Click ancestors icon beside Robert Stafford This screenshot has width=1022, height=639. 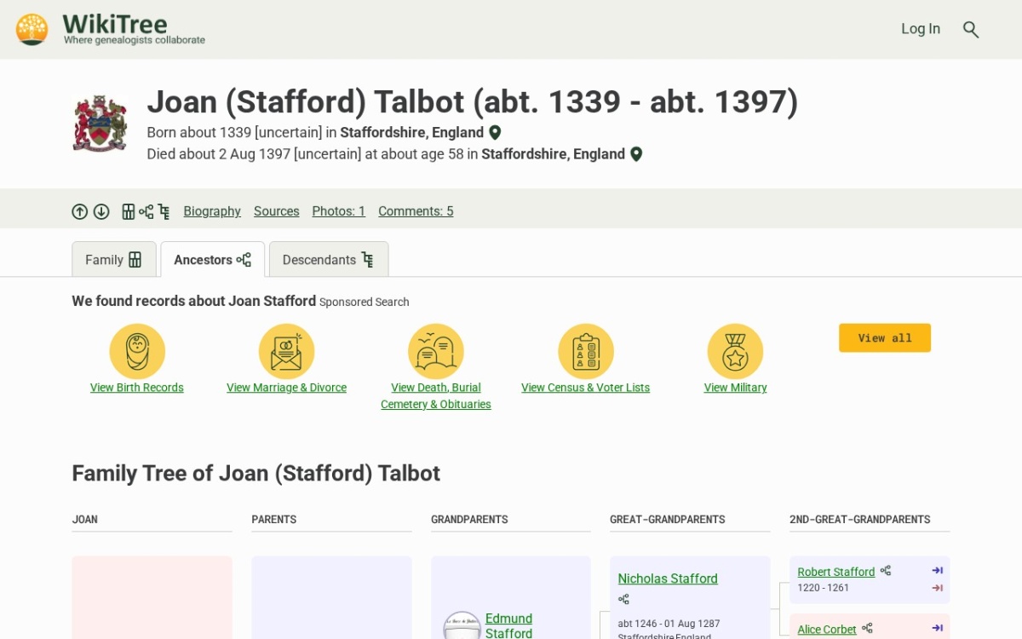click(886, 571)
